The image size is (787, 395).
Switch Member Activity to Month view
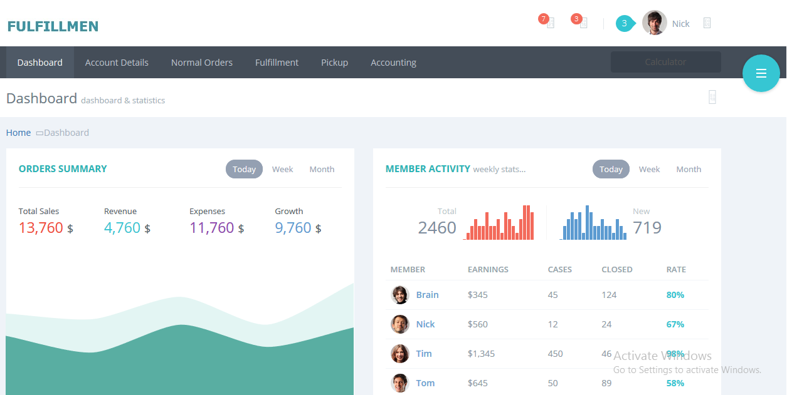tap(689, 169)
